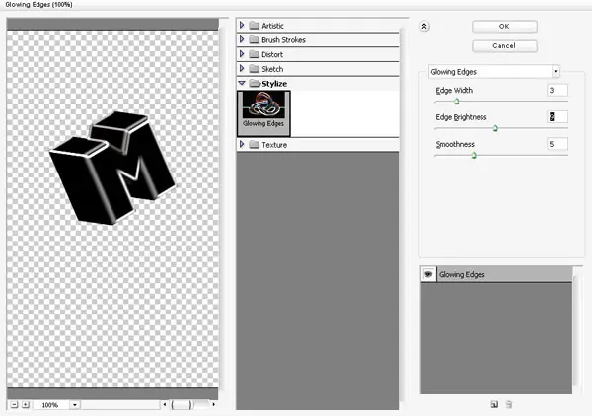Click the Edge Brightness slider handle
592x416 pixels.
[495, 128]
